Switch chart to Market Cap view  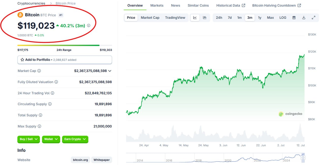[x=150, y=18]
